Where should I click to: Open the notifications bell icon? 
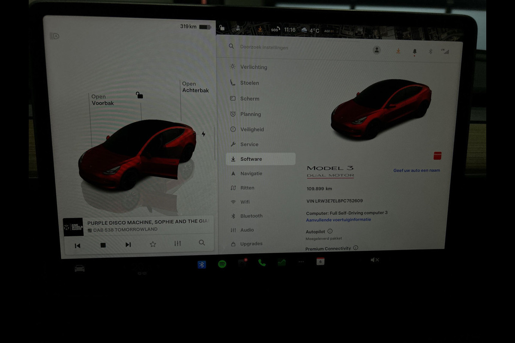[415, 51]
